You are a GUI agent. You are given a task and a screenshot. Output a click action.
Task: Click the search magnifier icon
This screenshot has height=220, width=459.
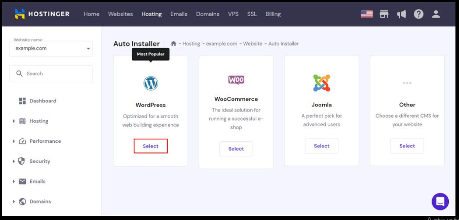tap(19, 74)
